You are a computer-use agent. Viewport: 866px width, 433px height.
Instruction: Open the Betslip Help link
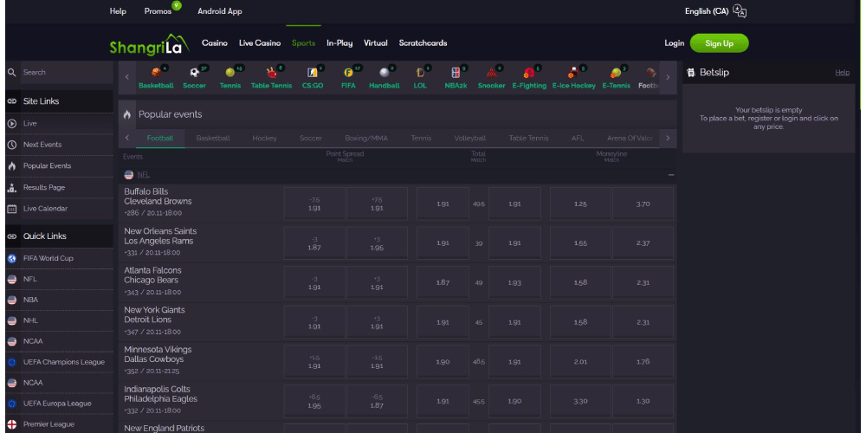(x=842, y=73)
